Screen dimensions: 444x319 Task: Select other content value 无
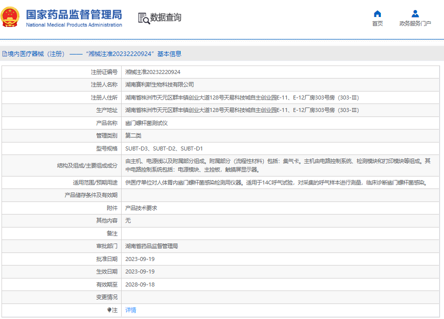tap(128, 220)
